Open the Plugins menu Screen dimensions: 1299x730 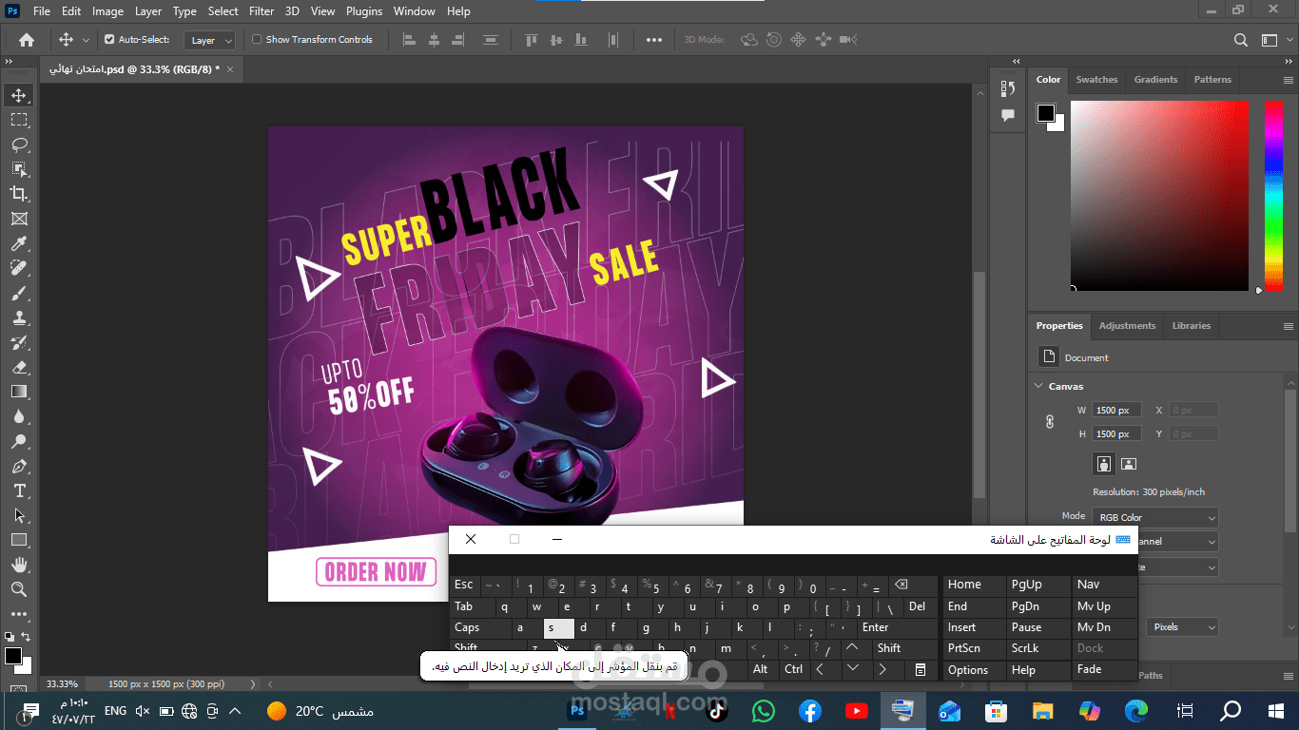pyautogui.click(x=364, y=11)
